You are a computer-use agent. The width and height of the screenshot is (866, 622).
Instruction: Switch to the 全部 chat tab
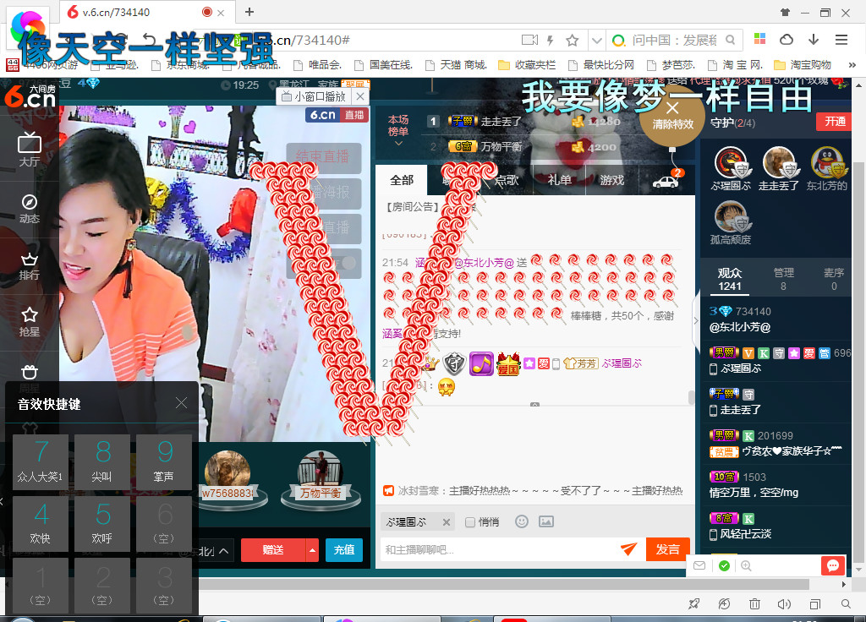pos(402,180)
